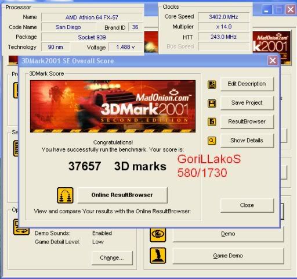This screenshot has height=279, width=297.
Task: Click the floppy disk Save Project icon
Action: pos(212,103)
